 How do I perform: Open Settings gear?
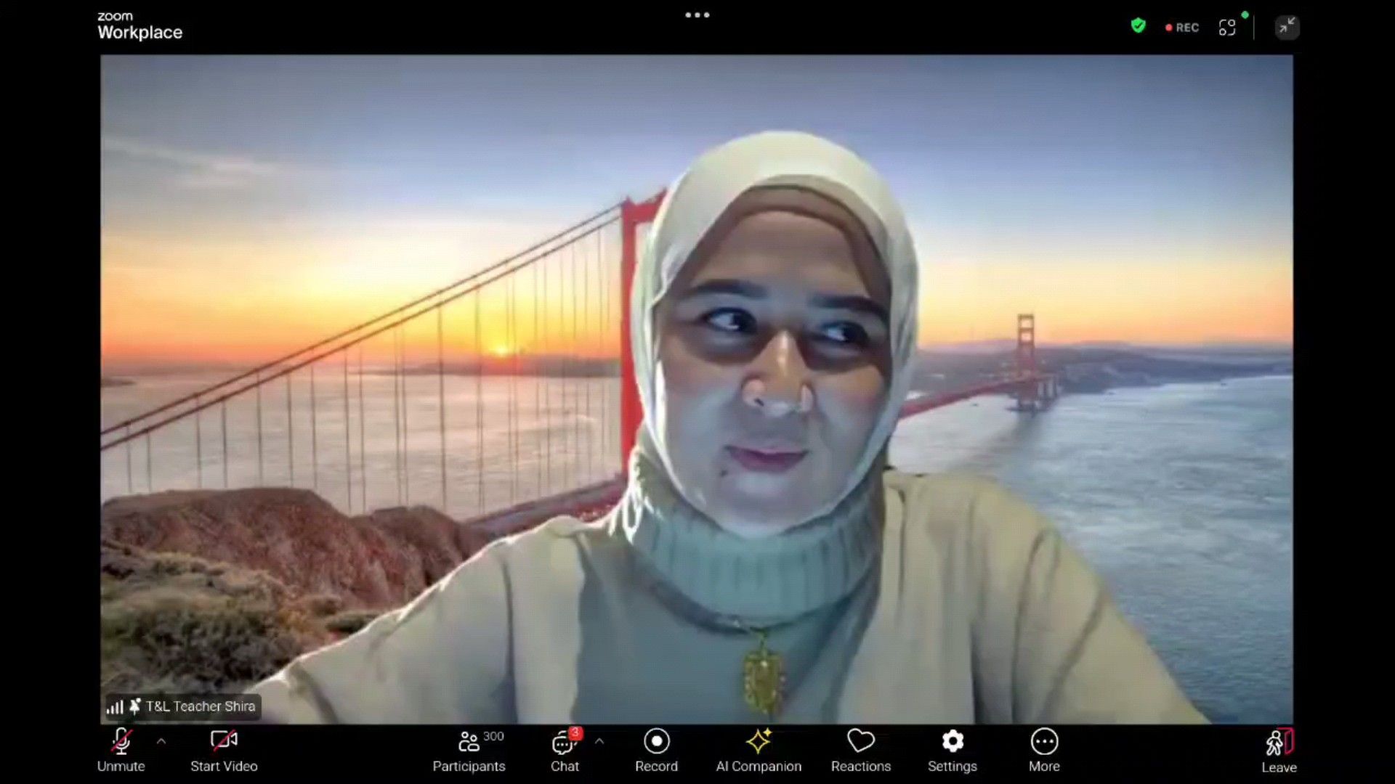pos(953,751)
